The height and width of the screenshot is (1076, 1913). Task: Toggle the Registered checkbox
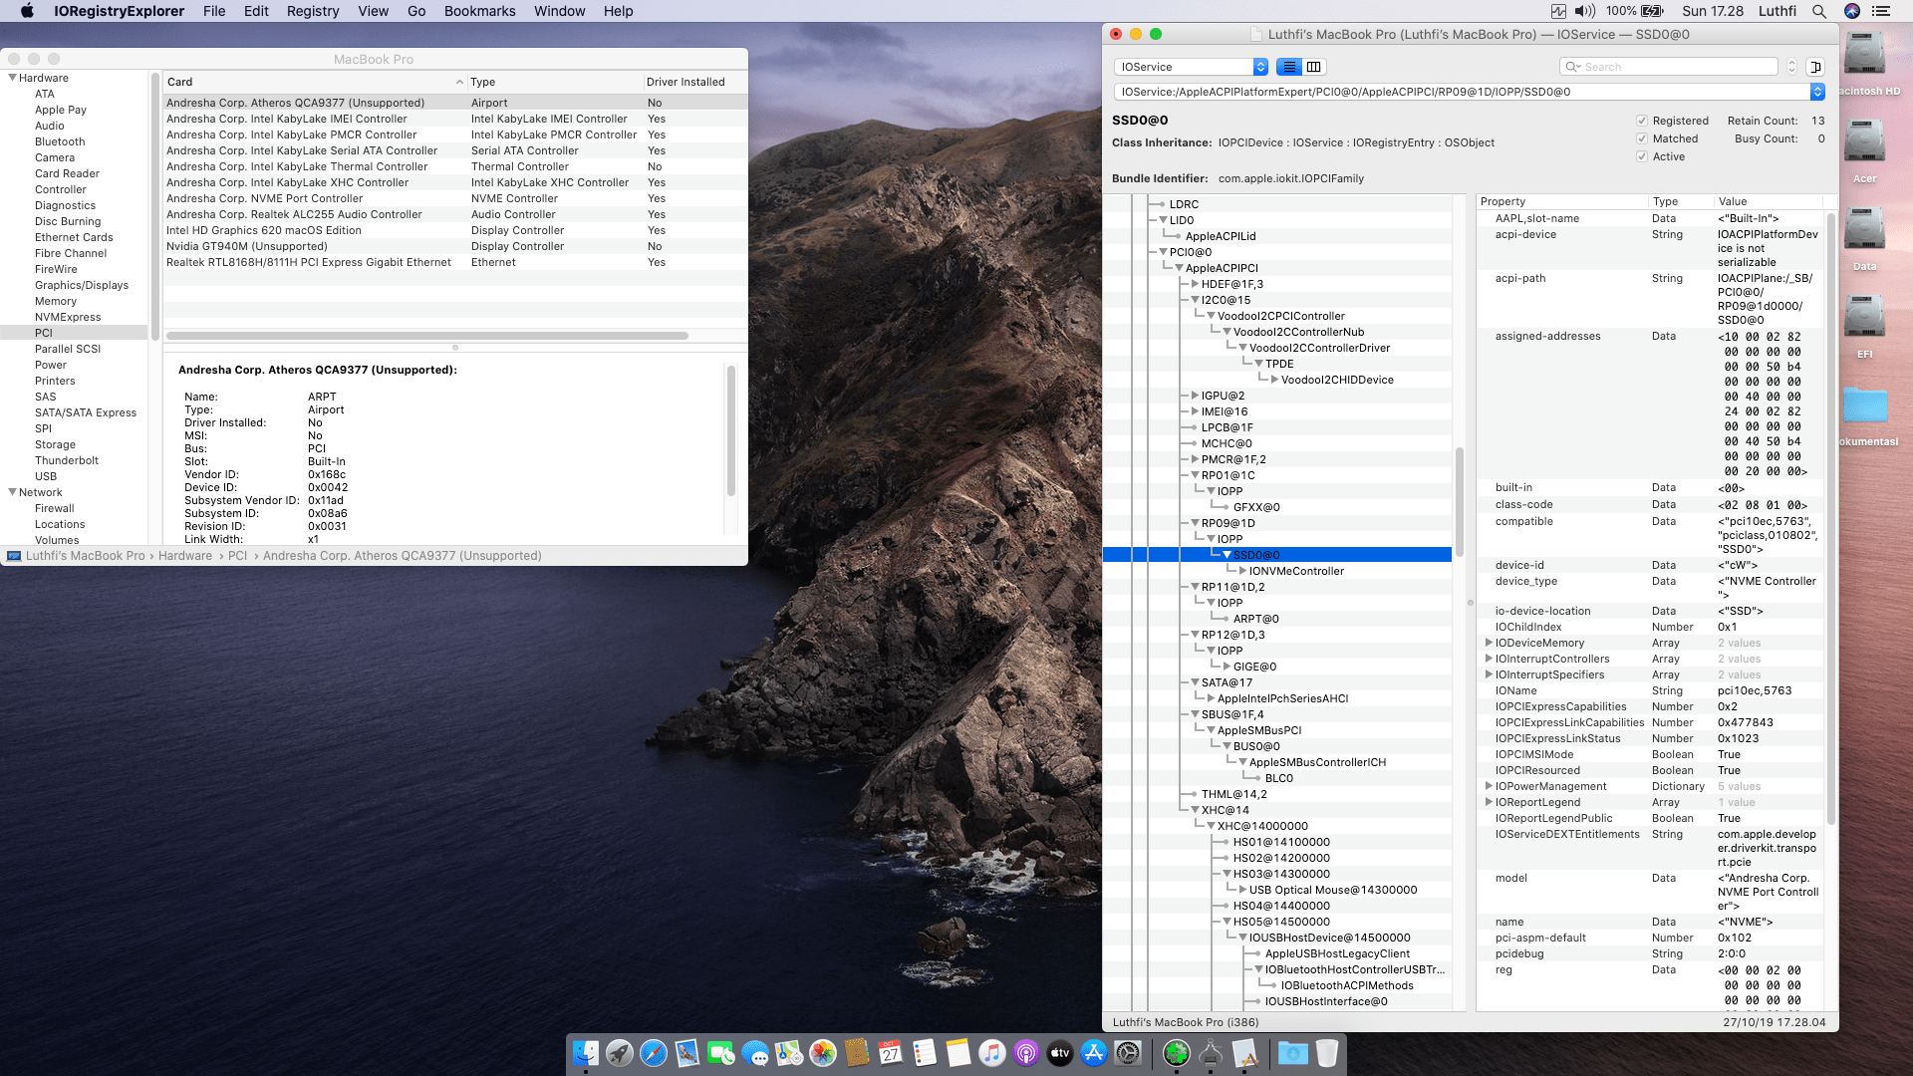[1642, 121]
